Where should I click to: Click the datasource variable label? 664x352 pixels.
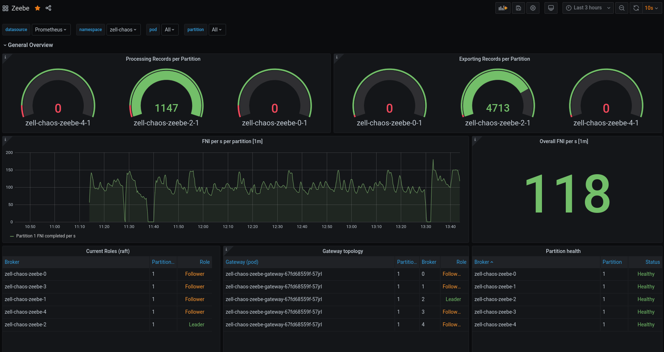coord(16,30)
